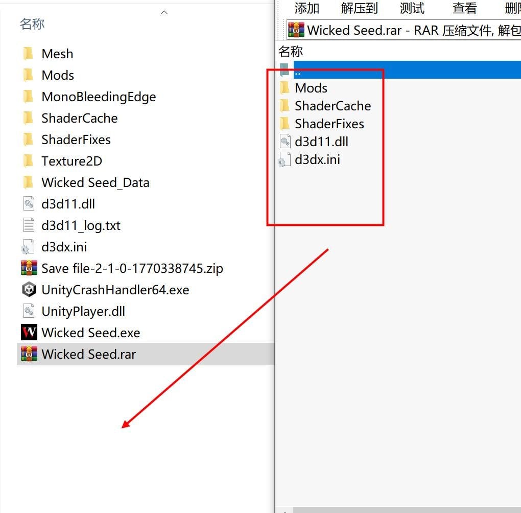Click the 查看 (View) toolbar button
This screenshot has height=513, width=521.
(464, 8)
